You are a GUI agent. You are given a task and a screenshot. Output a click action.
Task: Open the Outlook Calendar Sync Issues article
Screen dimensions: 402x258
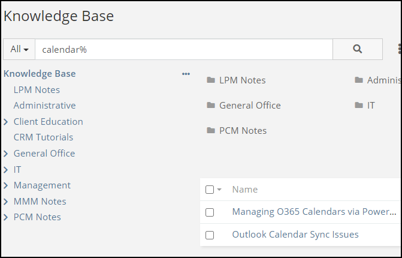pyautogui.click(x=295, y=235)
